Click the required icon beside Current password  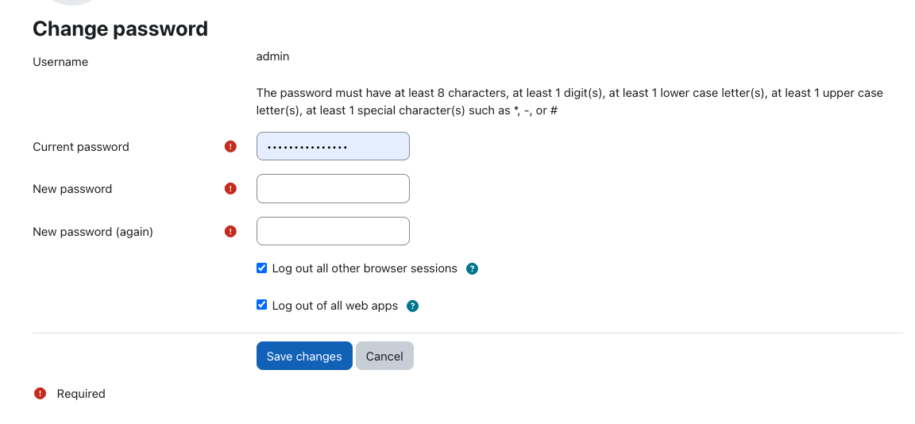230,146
